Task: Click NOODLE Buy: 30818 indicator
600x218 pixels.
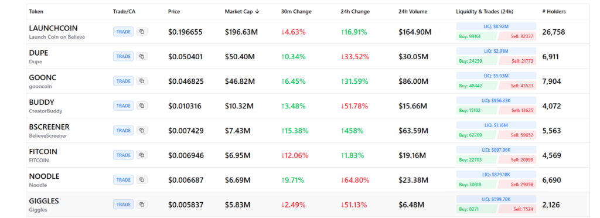Action: [477, 185]
